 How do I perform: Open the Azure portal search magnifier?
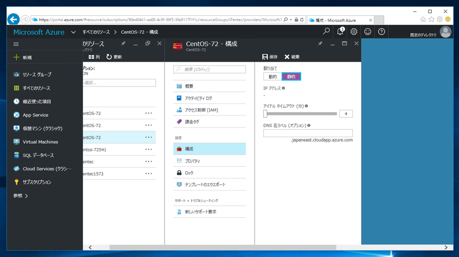tap(326, 32)
